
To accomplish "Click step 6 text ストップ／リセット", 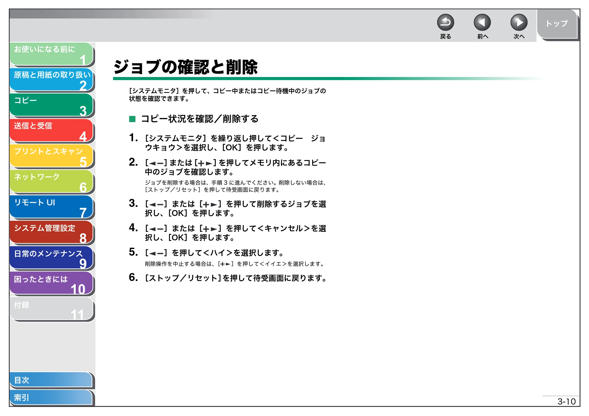I will coord(236,278).
